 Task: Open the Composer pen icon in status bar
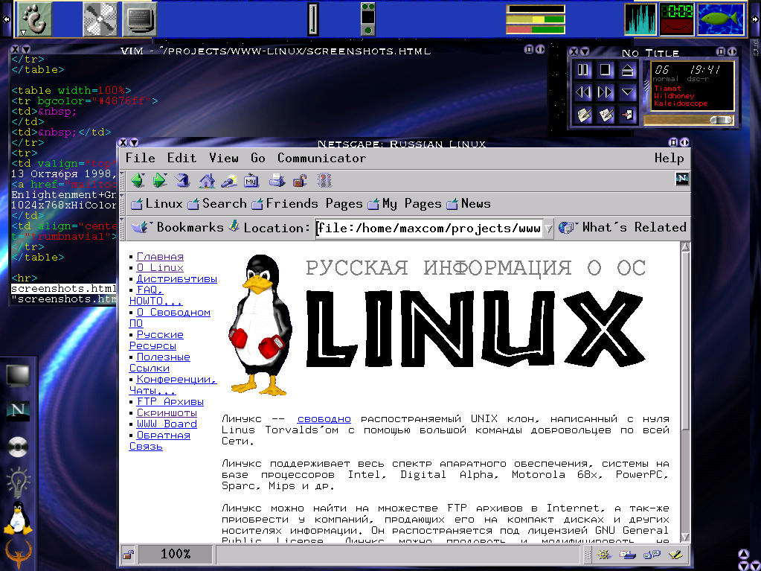[675, 554]
